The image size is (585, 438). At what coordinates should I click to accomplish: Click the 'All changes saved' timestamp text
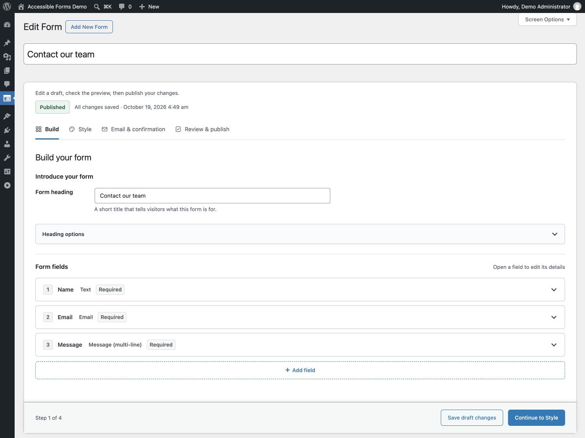[132, 107]
